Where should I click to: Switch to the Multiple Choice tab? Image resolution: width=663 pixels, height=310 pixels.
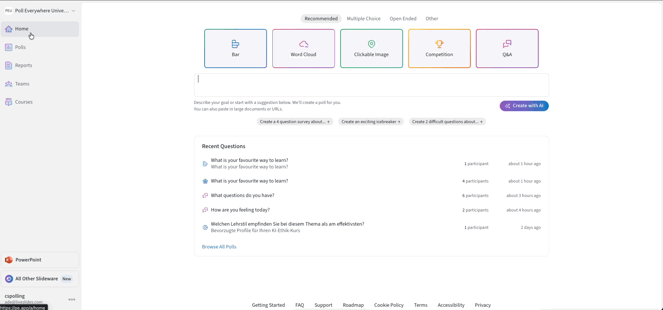[x=363, y=19]
